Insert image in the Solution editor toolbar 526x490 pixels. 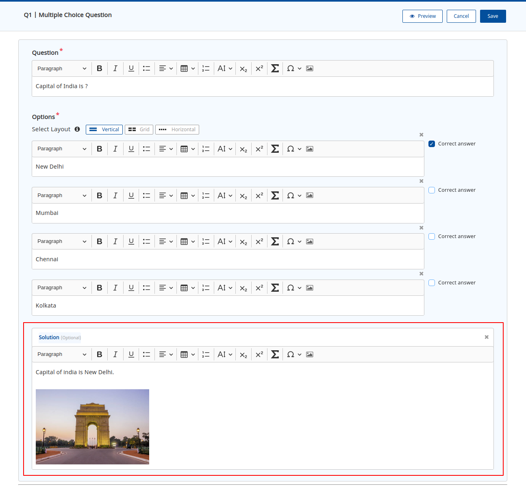pyautogui.click(x=309, y=355)
